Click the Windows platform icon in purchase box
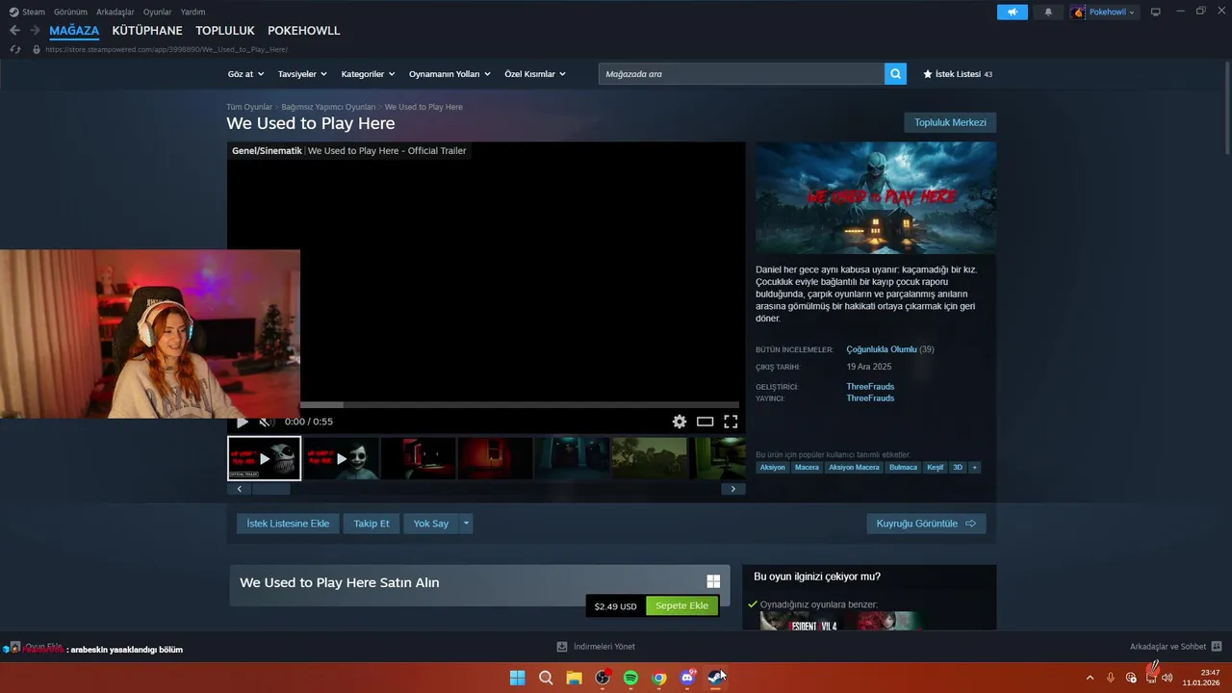1232x693 pixels. tap(713, 581)
